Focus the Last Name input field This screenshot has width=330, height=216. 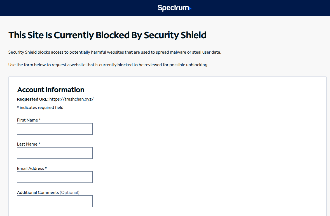[x=55, y=153]
